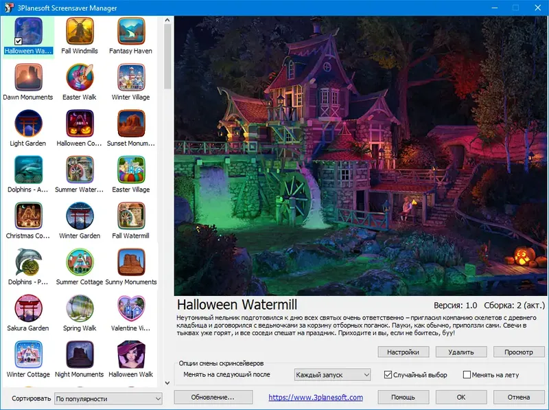Click the Версия: 1.0 text
The height and width of the screenshot is (410, 549).
click(455, 306)
